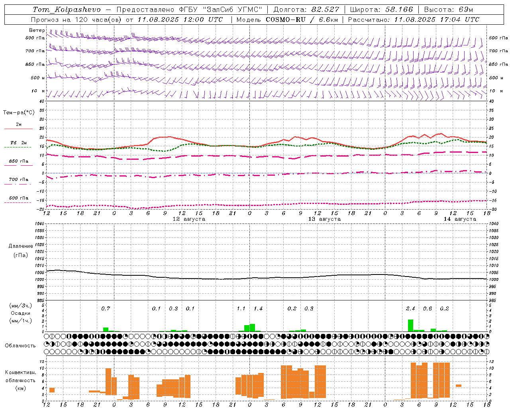Click precipitation value 1.4
This screenshot has height=408, width=510.
pyautogui.click(x=258, y=308)
